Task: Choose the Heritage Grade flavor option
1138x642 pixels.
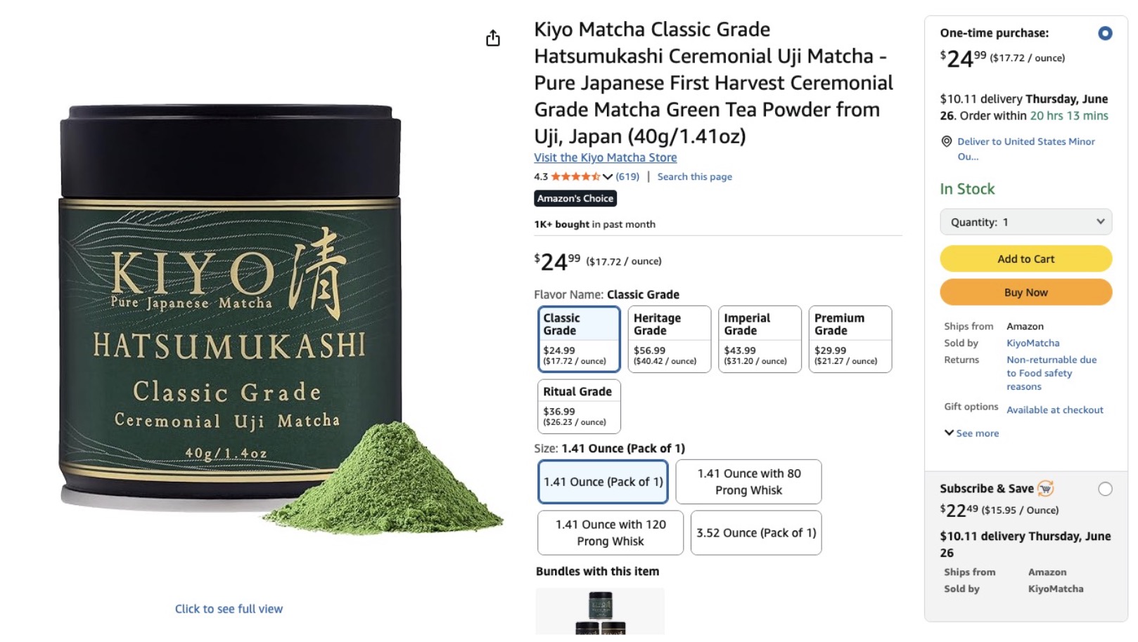Action: pyautogui.click(x=669, y=339)
